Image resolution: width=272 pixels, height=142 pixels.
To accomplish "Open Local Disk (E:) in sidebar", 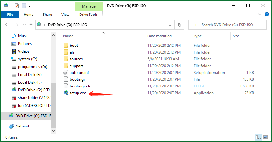I will point(30,75).
